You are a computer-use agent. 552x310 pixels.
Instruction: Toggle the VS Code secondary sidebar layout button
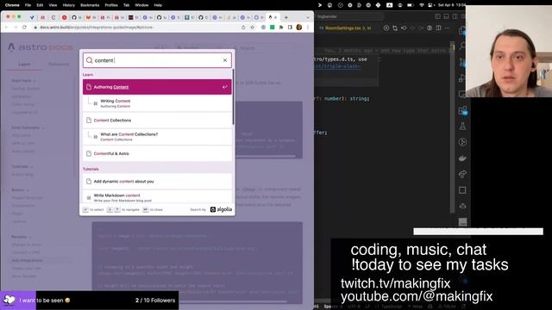pyautogui.click(x=455, y=16)
